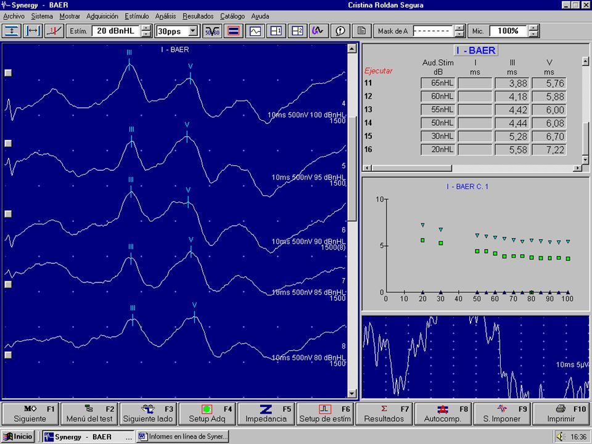Open the Ayuda menu

[260, 16]
